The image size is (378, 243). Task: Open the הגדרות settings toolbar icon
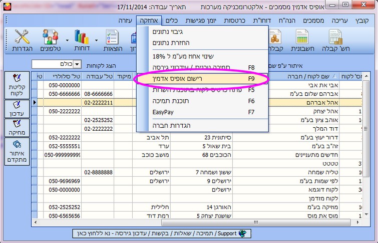[22, 40]
